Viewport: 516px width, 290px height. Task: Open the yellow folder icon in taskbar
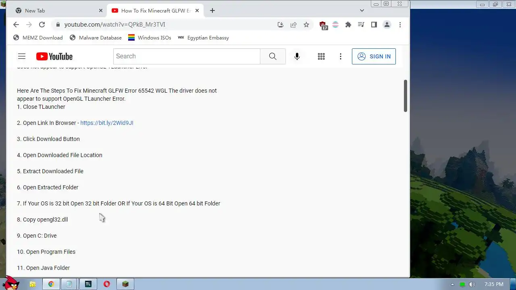click(33, 284)
